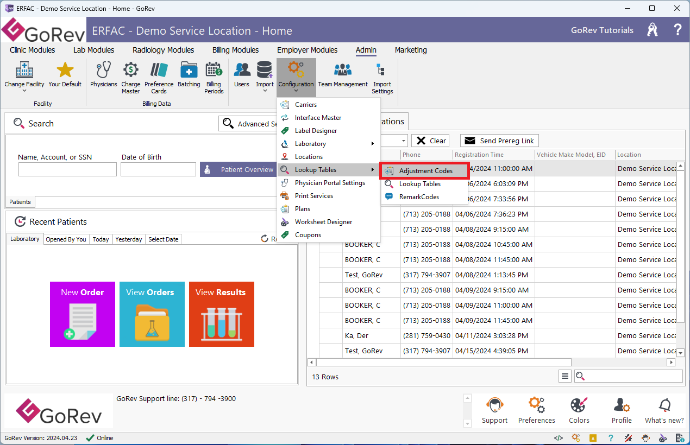Switch to Billing Modules tab
Screen dimensions: 690x445
[235, 50]
